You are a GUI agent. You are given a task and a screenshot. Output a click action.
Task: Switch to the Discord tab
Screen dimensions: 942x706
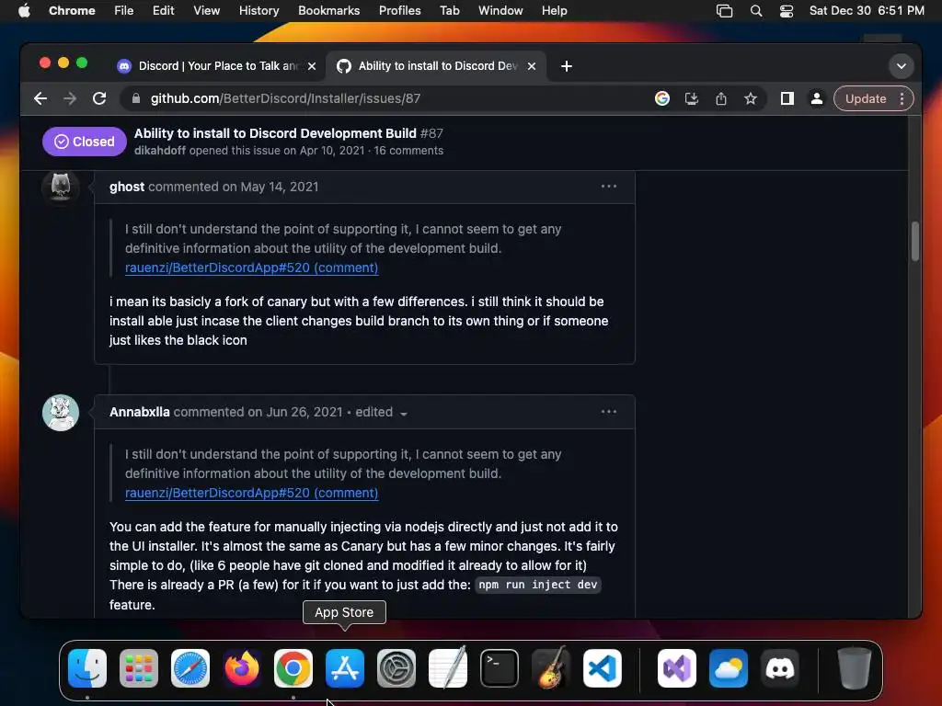click(x=216, y=66)
